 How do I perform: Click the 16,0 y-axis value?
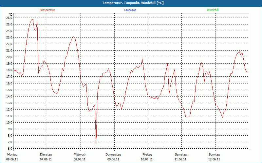click(9, 83)
